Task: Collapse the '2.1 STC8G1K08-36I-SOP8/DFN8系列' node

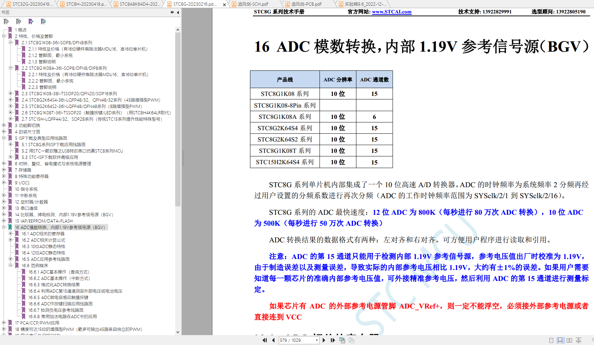Action: pos(11,42)
